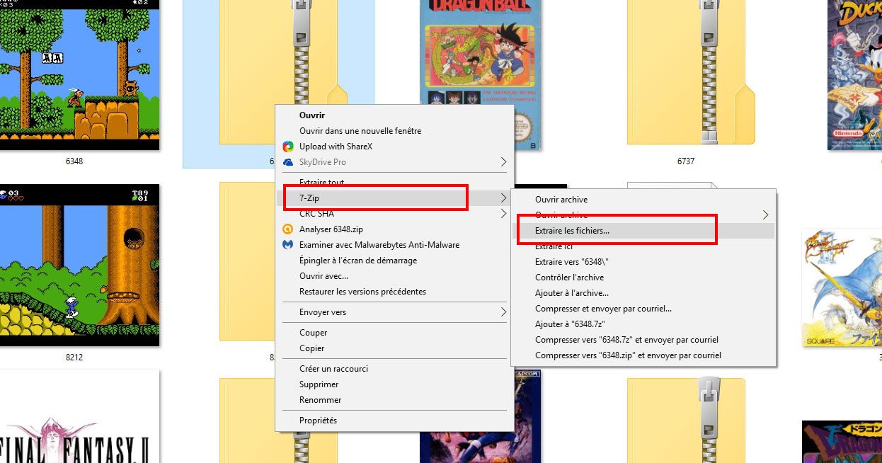The image size is (882, 463).
Task: Click the Malwarebytes icon in context menu
Action: click(x=288, y=245)
